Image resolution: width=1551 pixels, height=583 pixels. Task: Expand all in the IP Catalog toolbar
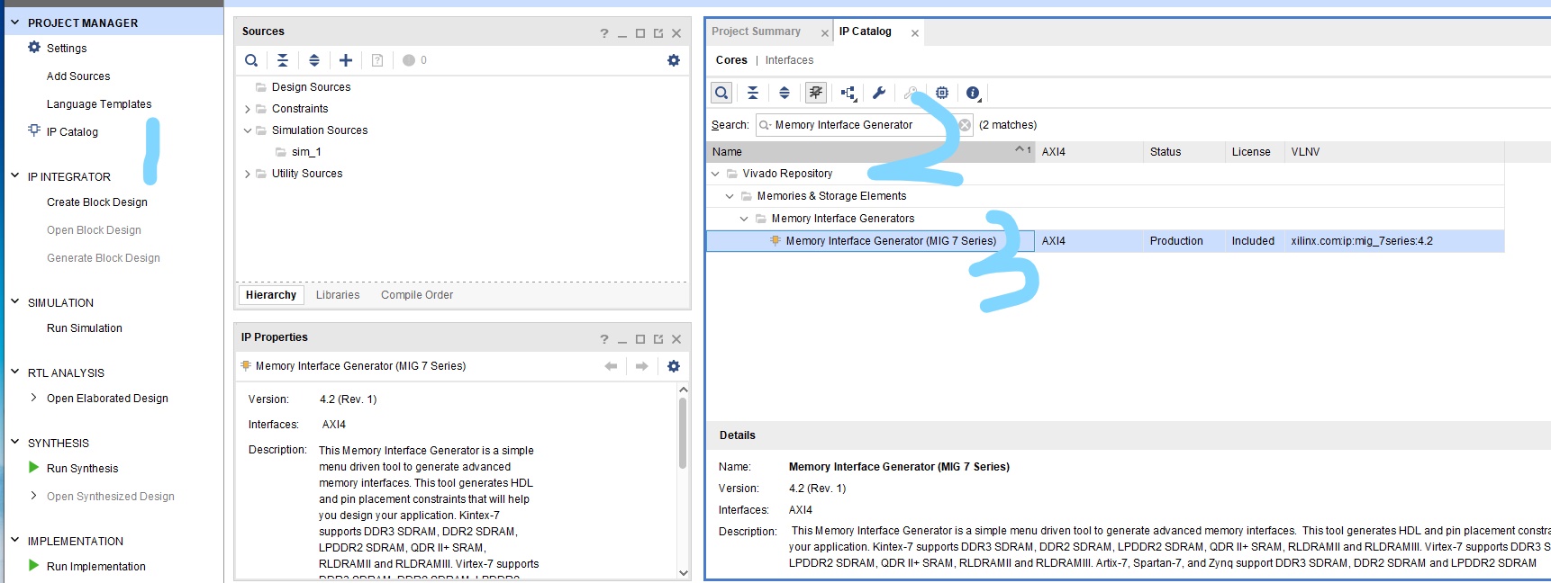(785, 93)
